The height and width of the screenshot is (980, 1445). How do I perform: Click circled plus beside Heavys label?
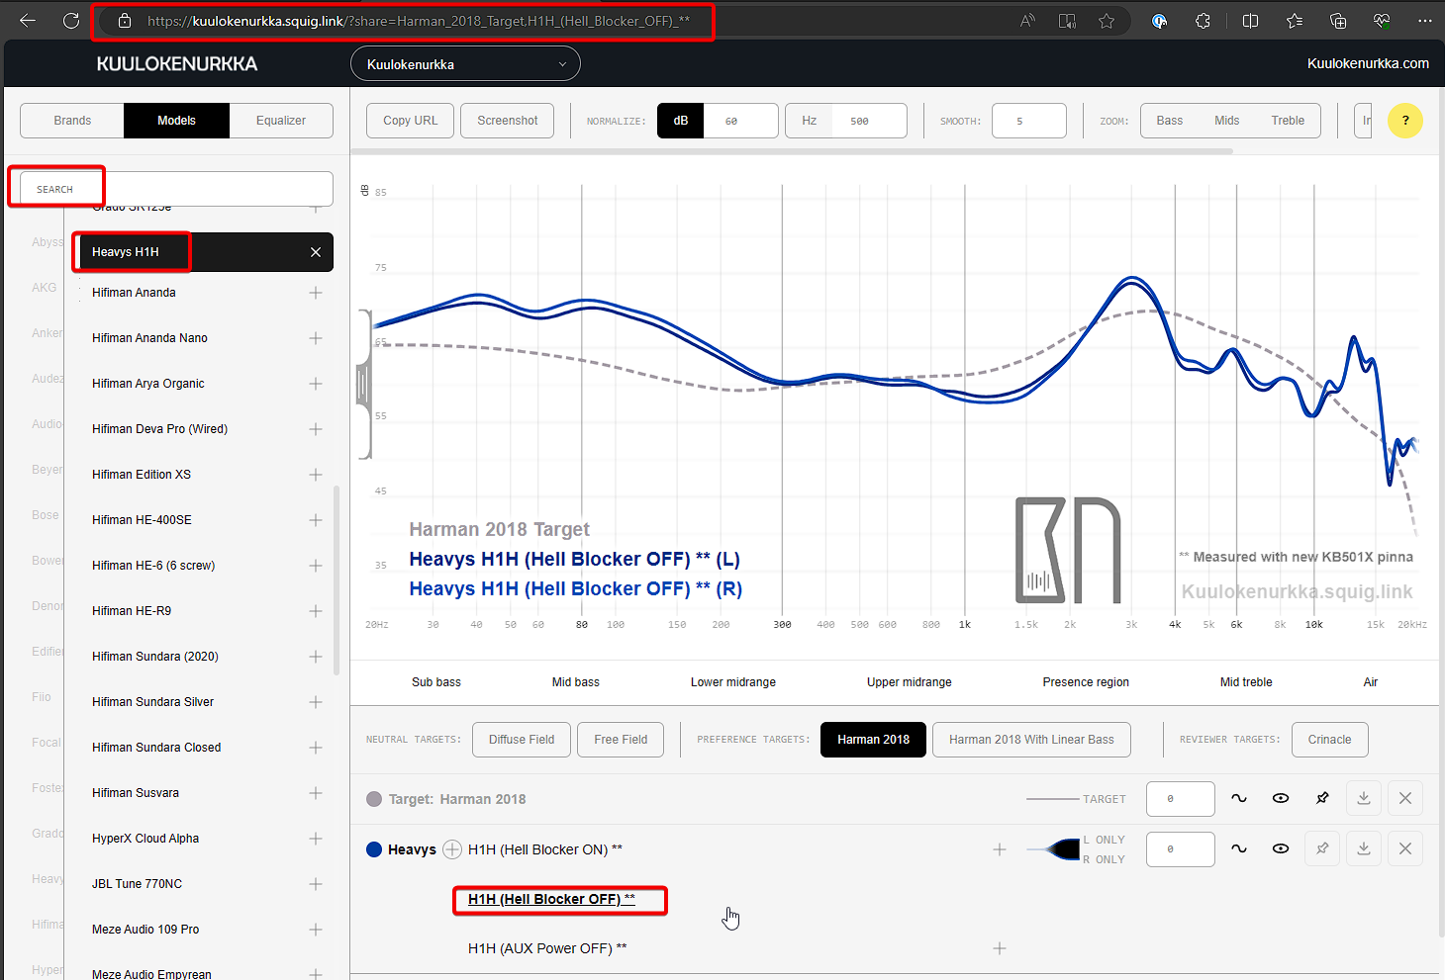click(x=452, y=849)
